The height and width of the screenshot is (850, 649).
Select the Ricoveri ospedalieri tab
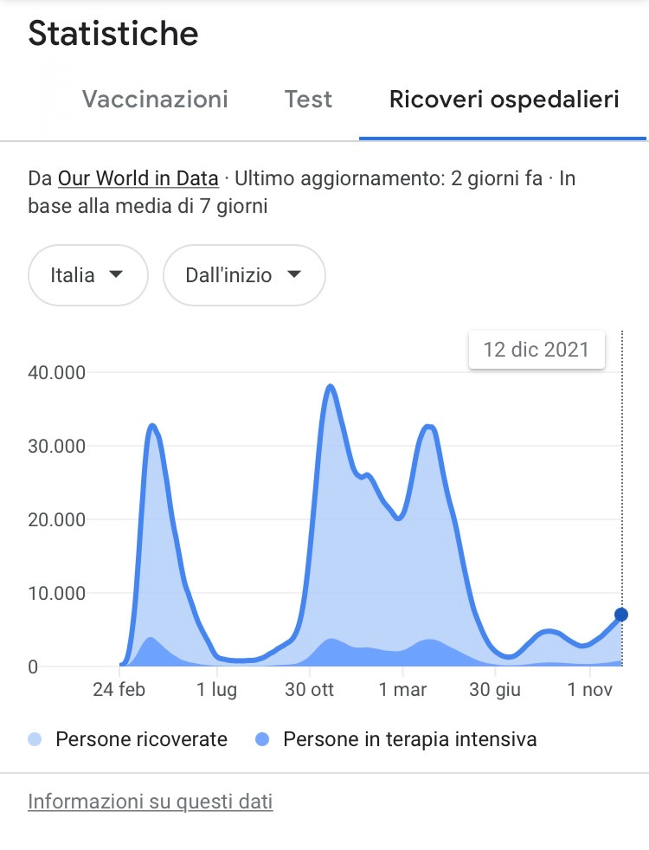(504, 100)
